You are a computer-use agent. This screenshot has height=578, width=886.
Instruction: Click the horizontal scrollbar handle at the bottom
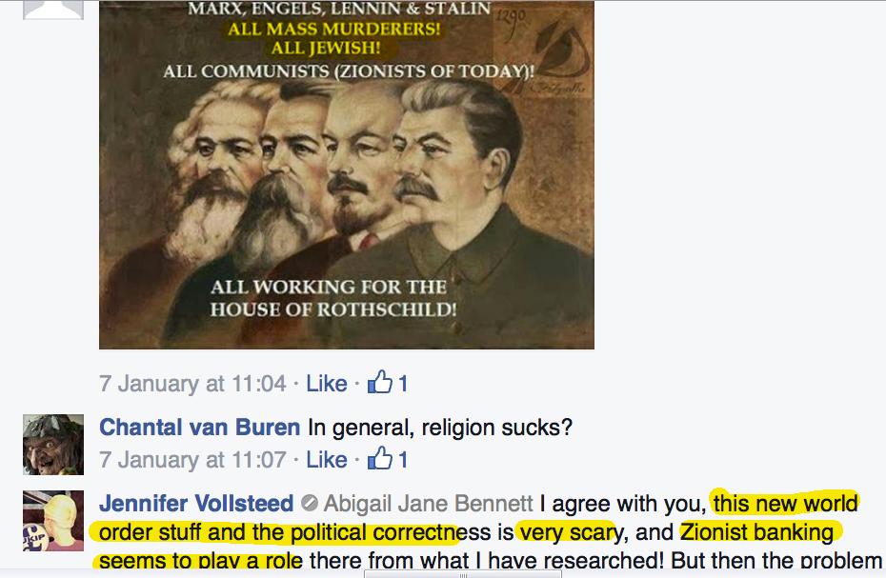pos(463,574)
